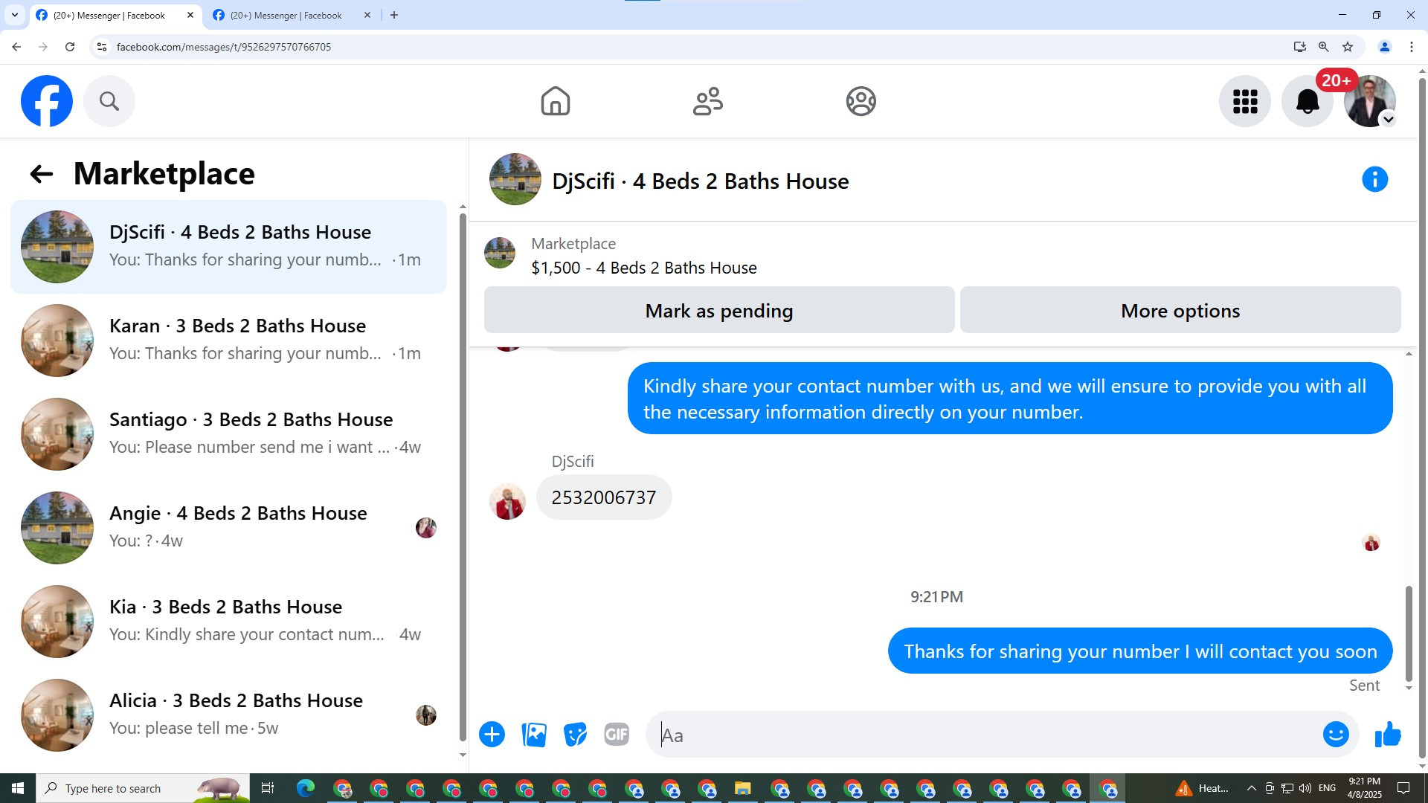Click the More options button
Screen dimensions: 1428x803
coord(1180,310)
